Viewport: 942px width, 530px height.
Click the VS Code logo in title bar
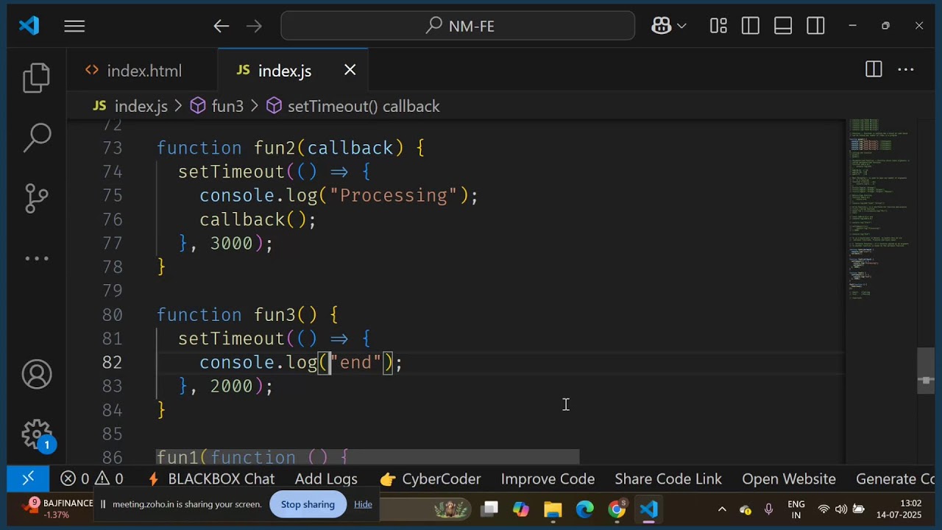[x=29, y=26]
